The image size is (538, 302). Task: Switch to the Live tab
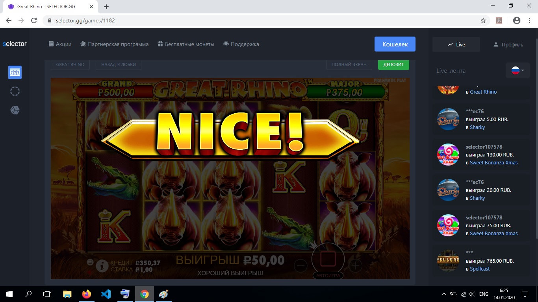pyautogui.click(x=456, y=44)
